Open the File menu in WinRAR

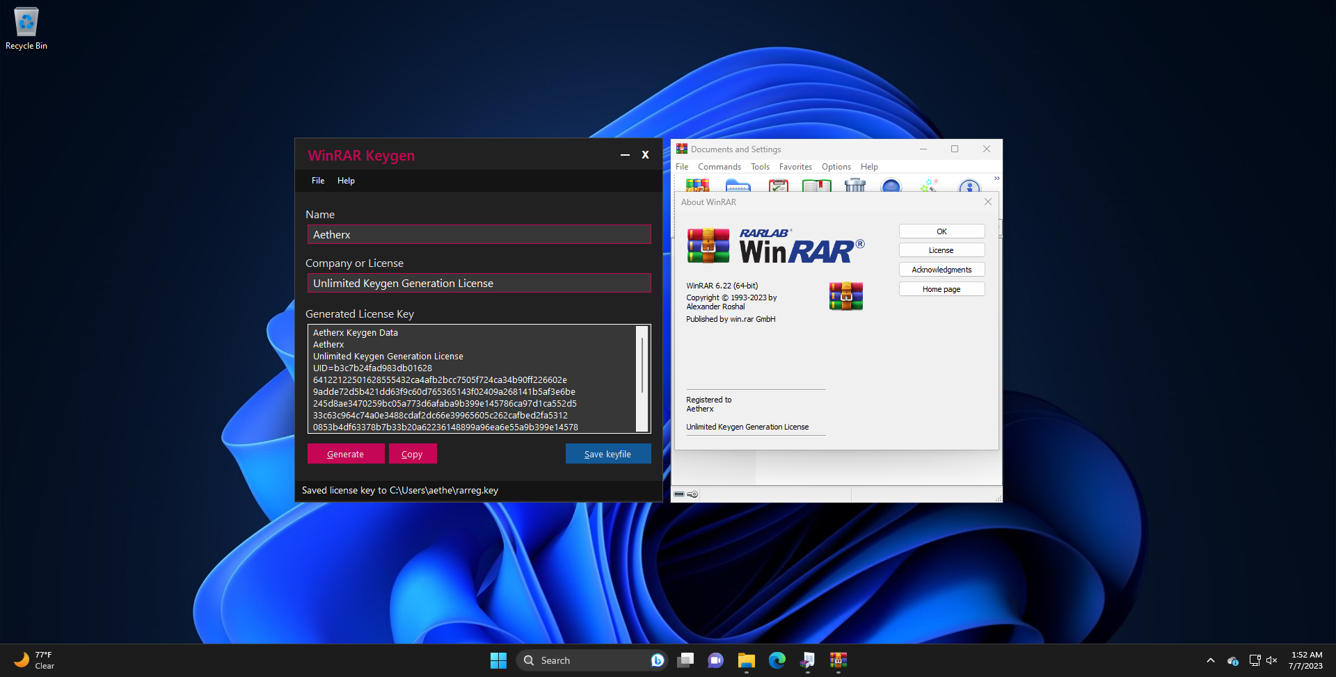[682, 167]
